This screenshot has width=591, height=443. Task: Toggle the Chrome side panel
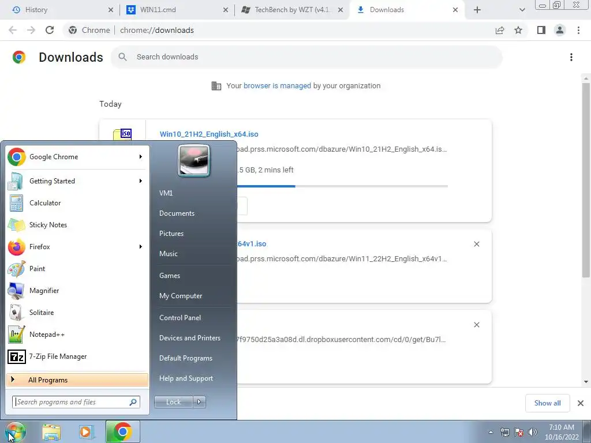541,30
